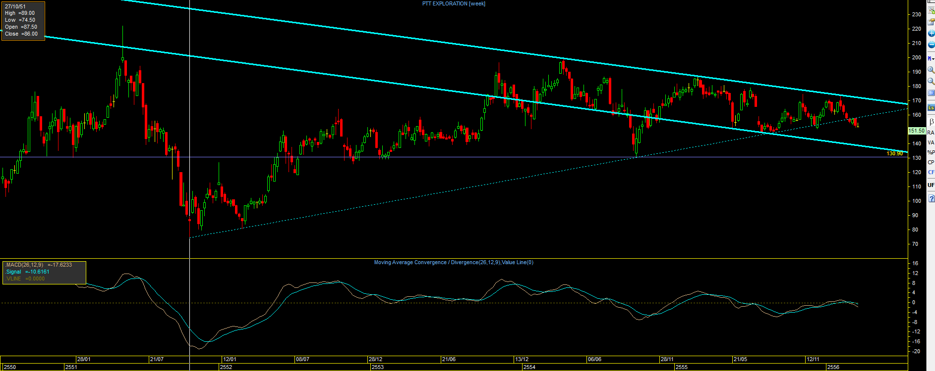Click the zoom-out magnifier icon

[x=931, y=81]
